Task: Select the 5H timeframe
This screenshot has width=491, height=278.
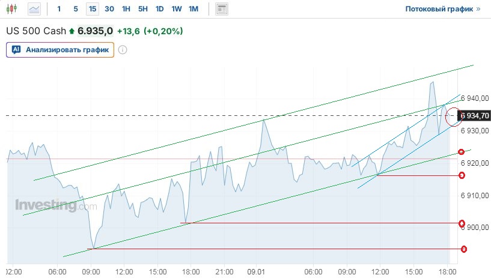Action: (x=142, y=9)
